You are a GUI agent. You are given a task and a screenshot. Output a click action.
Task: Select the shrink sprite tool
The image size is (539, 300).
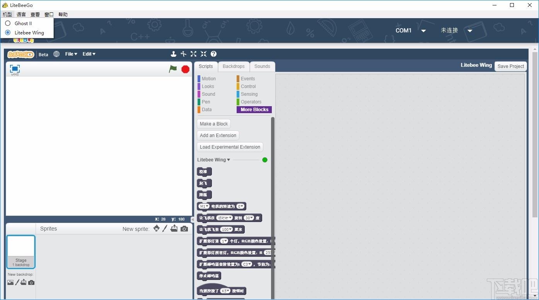[203, 54]
